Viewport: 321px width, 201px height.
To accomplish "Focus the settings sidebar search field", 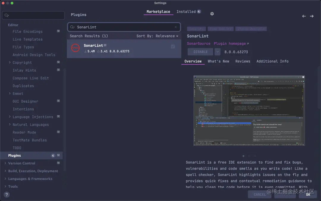I will [33, 15].
